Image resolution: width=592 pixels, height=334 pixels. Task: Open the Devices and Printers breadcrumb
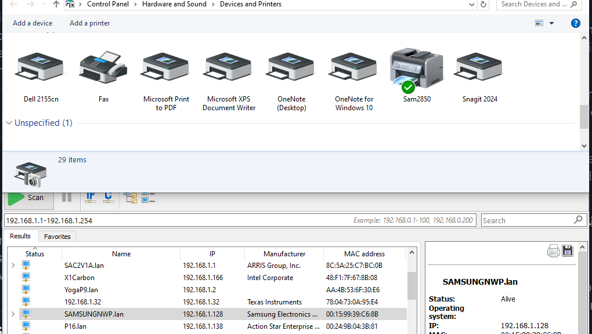[251, 4]
